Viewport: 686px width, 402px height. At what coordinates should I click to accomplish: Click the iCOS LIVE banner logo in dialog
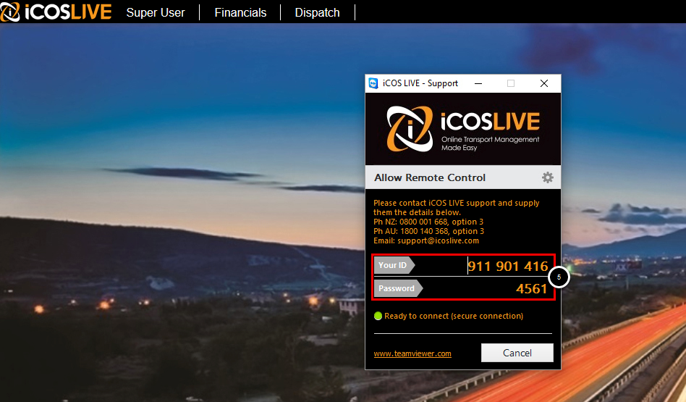tap(463, 129)
